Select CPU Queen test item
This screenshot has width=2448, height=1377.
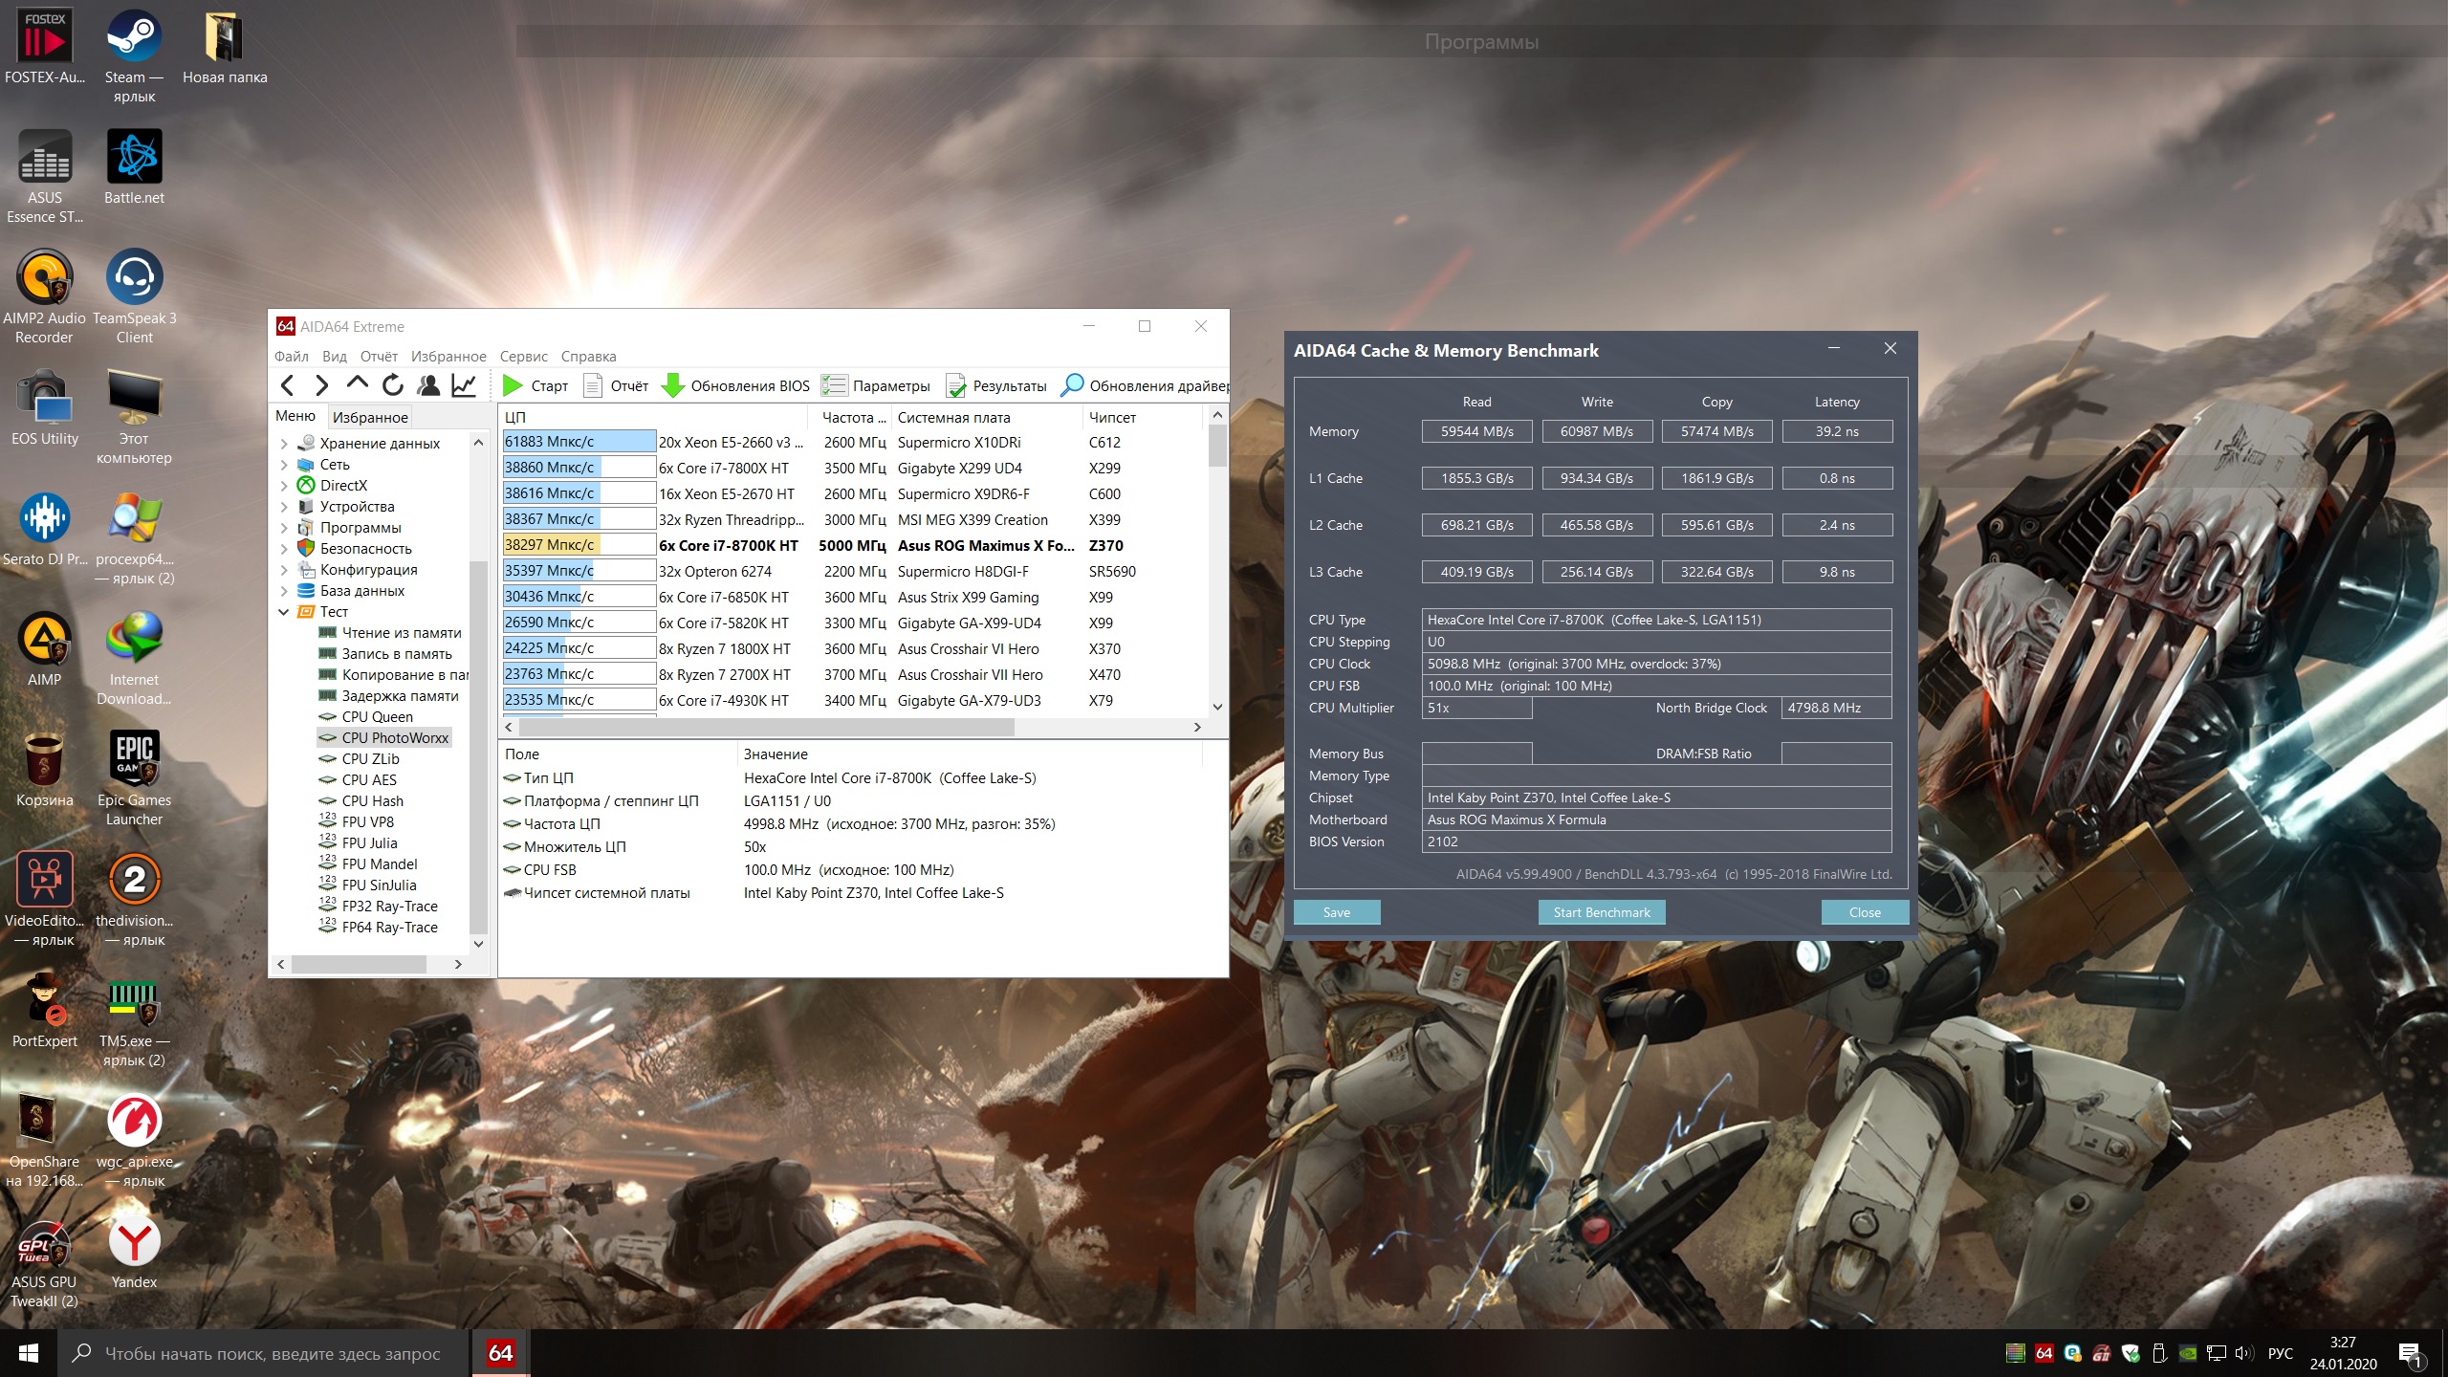377,717
